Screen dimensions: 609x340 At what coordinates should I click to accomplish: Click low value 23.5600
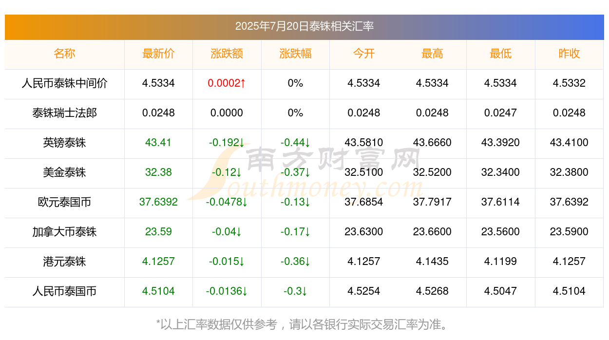coord(500,232)
